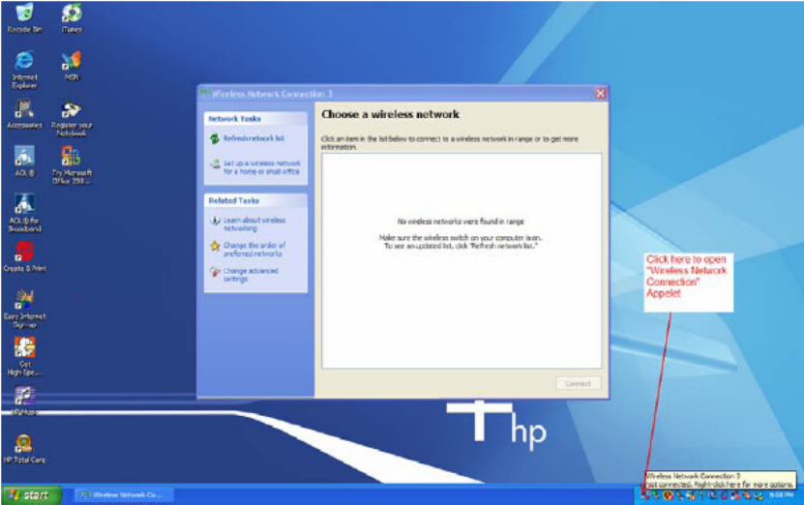Image resolution: width=804 pixels, height=505 pixels.
Task: Click the Refresh network list green arrows icon
Action: [x=215, y=138]
